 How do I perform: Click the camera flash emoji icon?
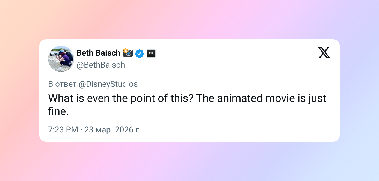[128, 52]
